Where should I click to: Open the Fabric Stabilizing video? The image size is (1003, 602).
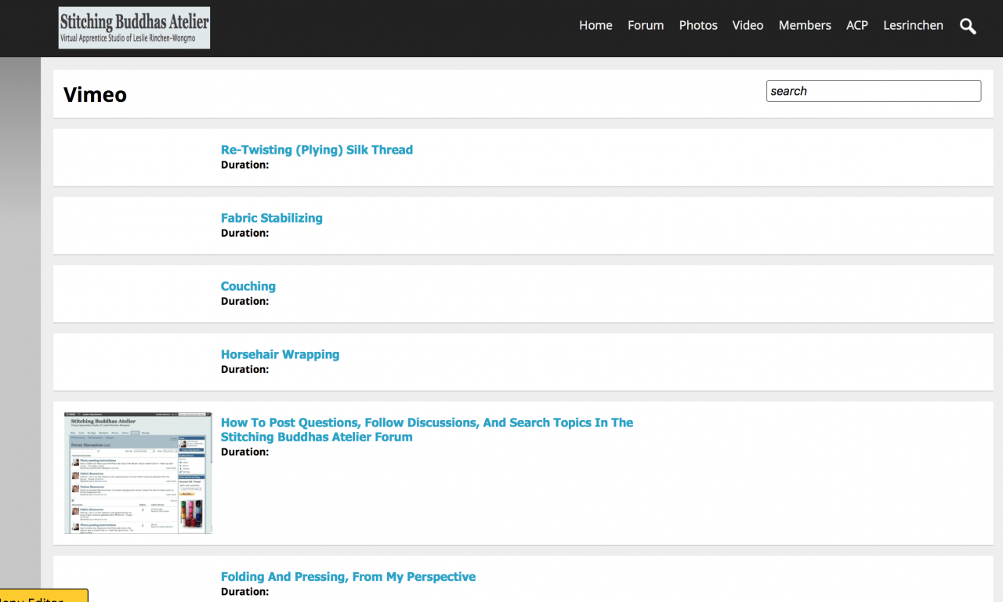[x=271, y=218]
